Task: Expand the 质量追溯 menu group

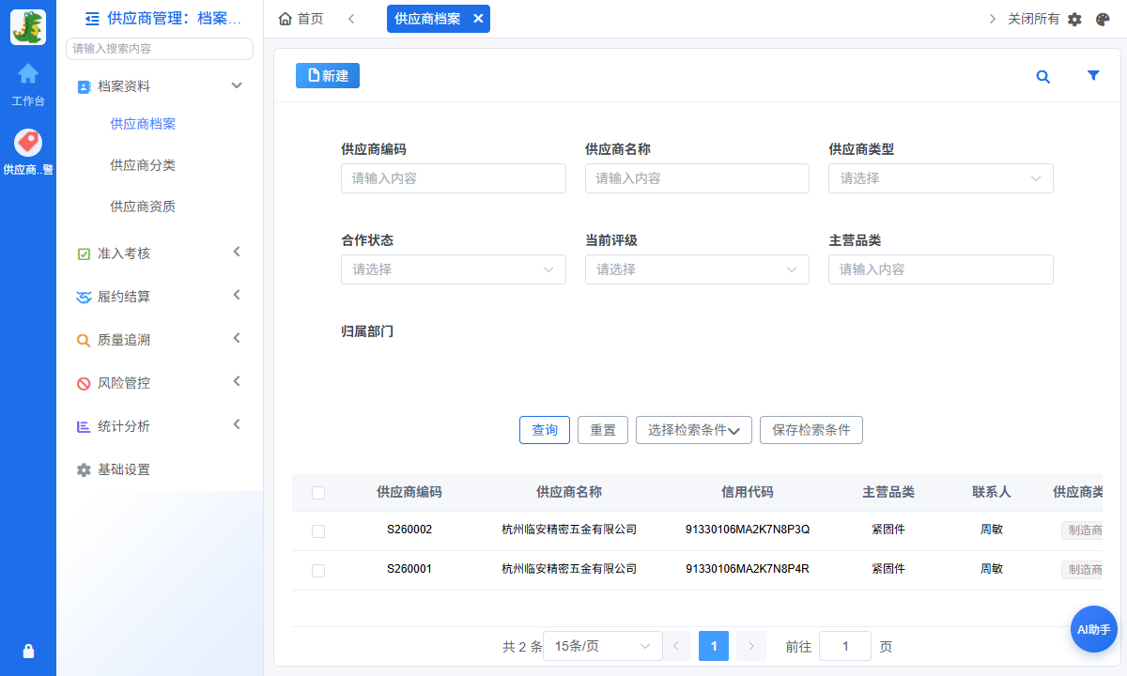Action: [x=237, y=338]
